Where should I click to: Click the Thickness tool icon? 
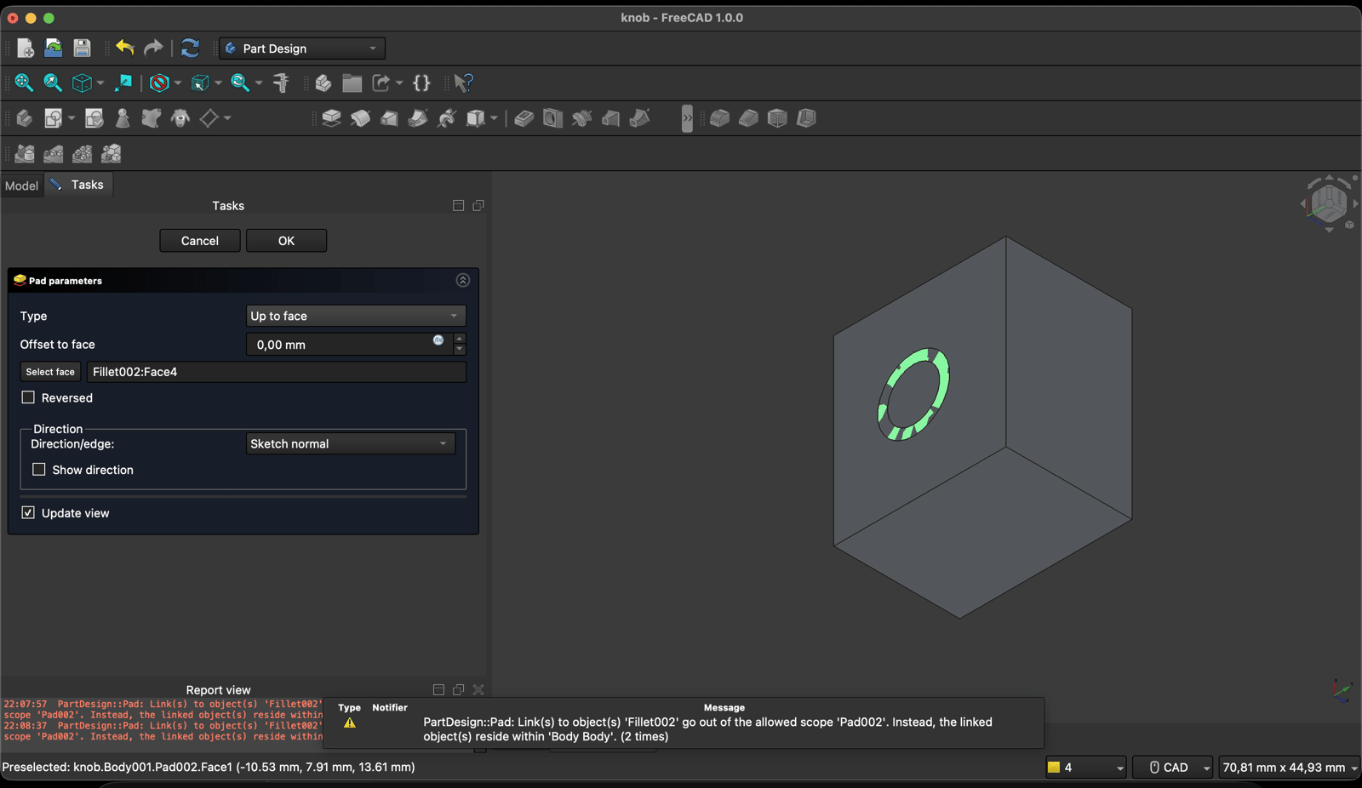click(806, 118)
